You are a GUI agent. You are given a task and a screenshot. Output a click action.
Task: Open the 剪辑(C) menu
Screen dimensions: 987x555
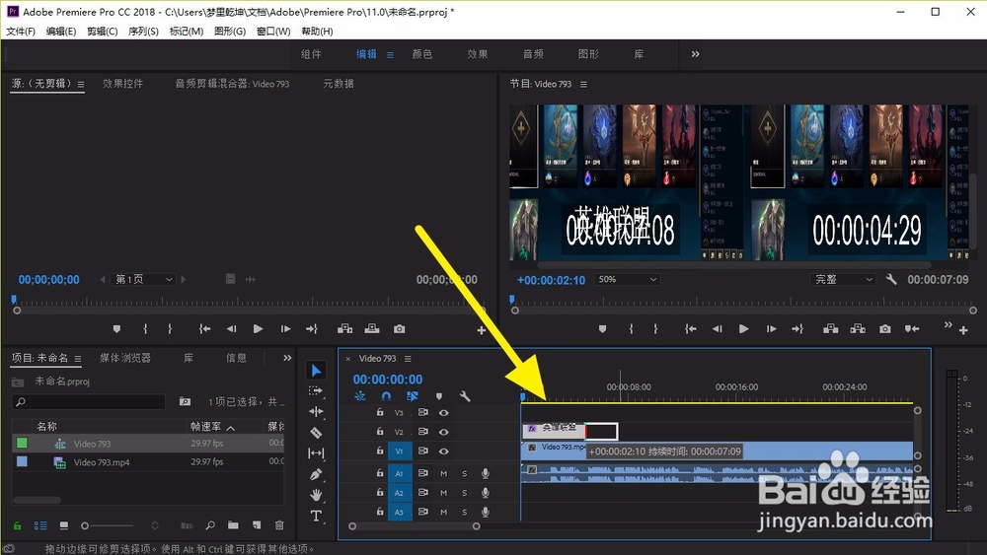tap(102, 32)
